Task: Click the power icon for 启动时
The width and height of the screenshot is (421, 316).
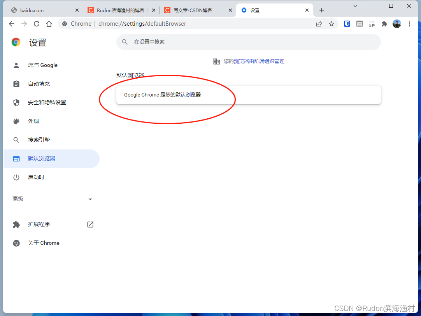Action: (16, 177)
